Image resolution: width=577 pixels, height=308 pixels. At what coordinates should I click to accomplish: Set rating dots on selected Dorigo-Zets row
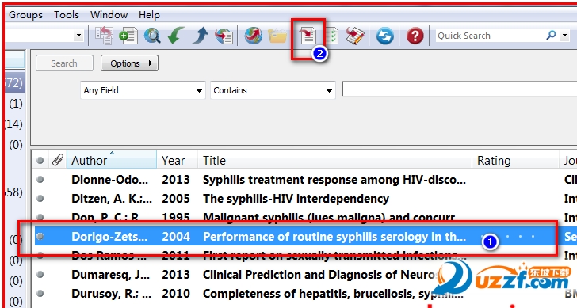click(x=508, y=236)
